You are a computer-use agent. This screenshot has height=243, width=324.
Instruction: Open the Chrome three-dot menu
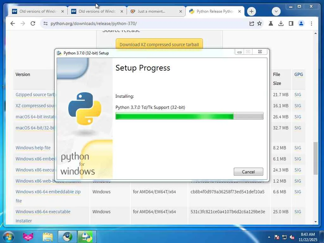point(311,23)
